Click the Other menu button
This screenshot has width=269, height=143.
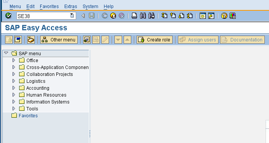[x=59, y=40]
